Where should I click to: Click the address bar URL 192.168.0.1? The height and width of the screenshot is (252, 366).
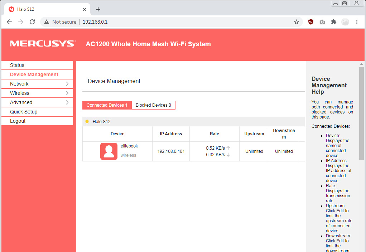click(x=95, y=22)
